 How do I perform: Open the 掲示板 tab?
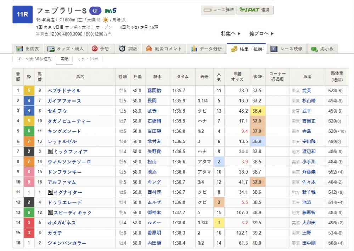click(322, 49)
